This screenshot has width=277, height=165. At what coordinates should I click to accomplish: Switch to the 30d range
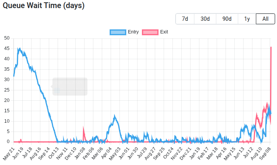(x=205, y=19)
